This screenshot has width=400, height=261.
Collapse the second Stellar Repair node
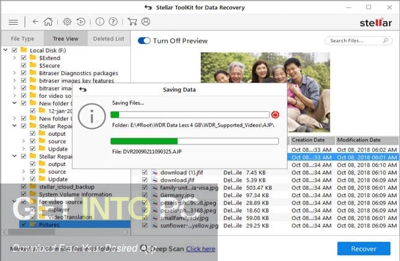click(x=14, y=156)
